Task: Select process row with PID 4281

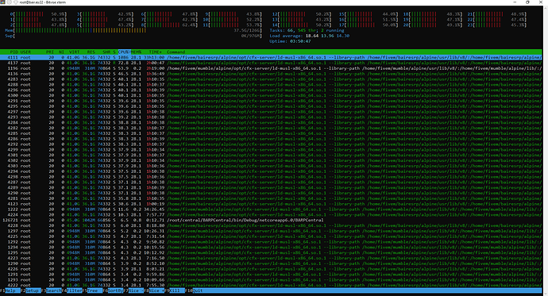Action: pyautogui.click(x=271, y=198)
